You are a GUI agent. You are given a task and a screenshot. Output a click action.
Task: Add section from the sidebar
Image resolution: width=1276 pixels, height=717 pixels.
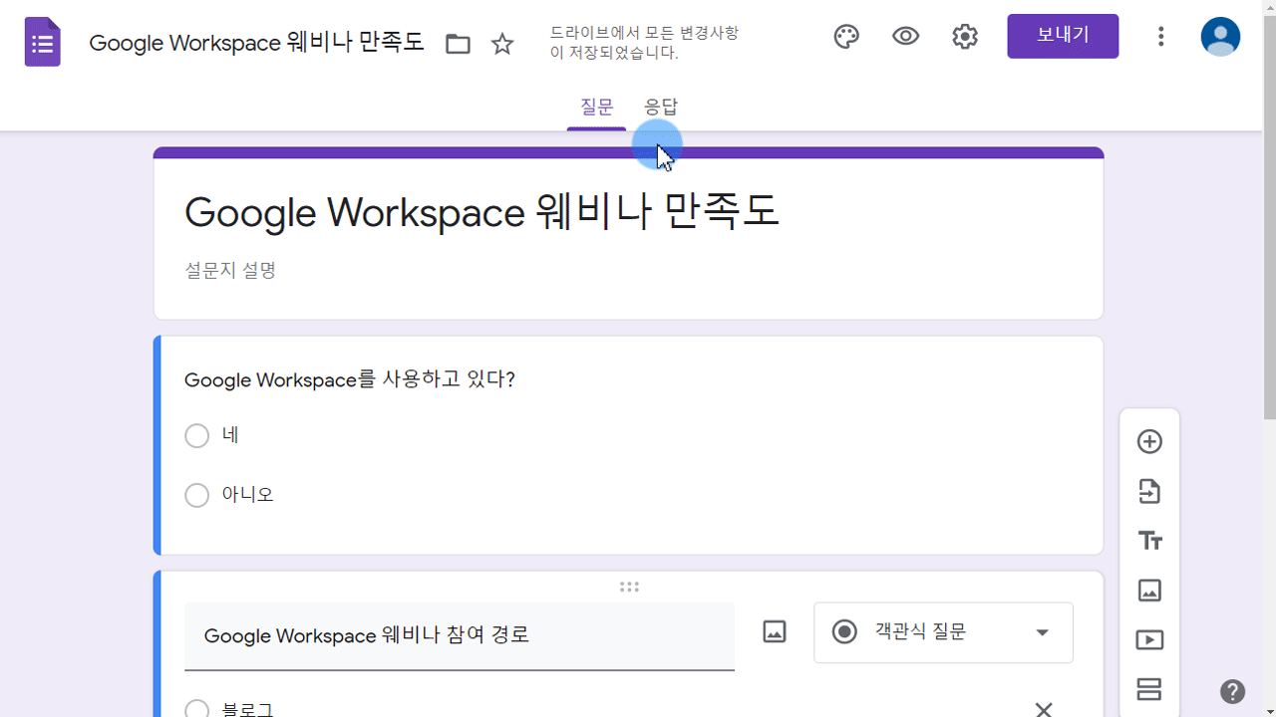point(1149,689)
